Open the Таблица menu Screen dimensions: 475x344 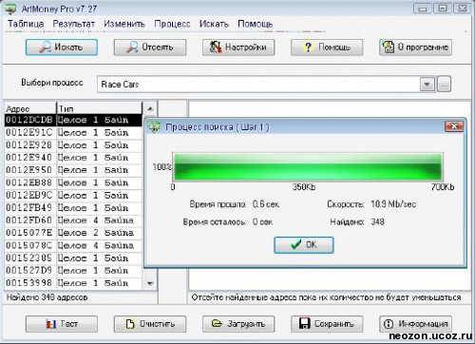pos(26,24)
